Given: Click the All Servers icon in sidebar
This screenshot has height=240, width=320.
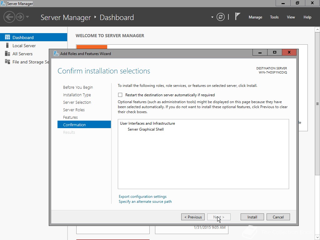Looking at the screenshot, I should coord(7,53).
